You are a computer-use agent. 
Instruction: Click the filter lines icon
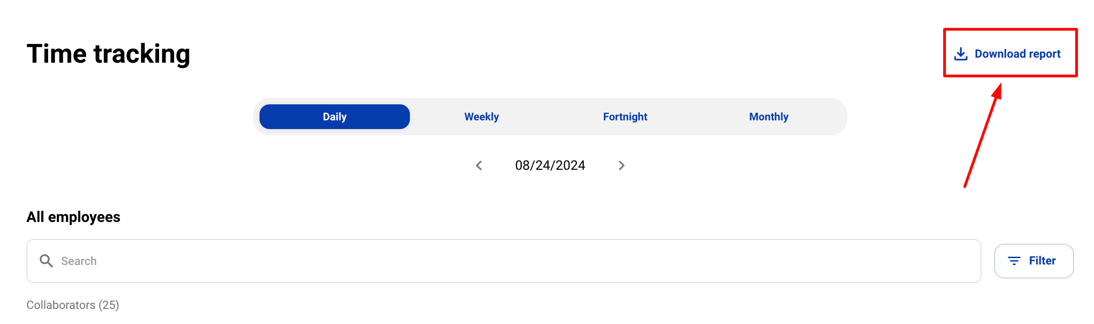1014,261
